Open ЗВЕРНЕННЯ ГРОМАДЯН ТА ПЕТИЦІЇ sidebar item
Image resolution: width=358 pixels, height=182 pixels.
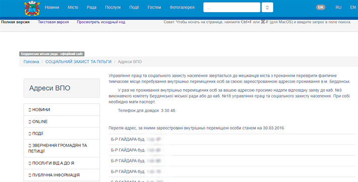coord(62,148)
